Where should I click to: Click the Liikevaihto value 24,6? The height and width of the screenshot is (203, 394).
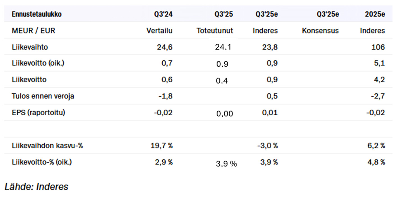[165, 47]
